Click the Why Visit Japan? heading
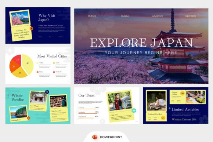Viewport: 213px width, 142px height. 47,18
